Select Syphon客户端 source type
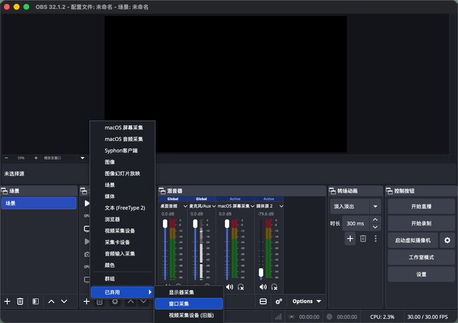 tap(123, 151)
